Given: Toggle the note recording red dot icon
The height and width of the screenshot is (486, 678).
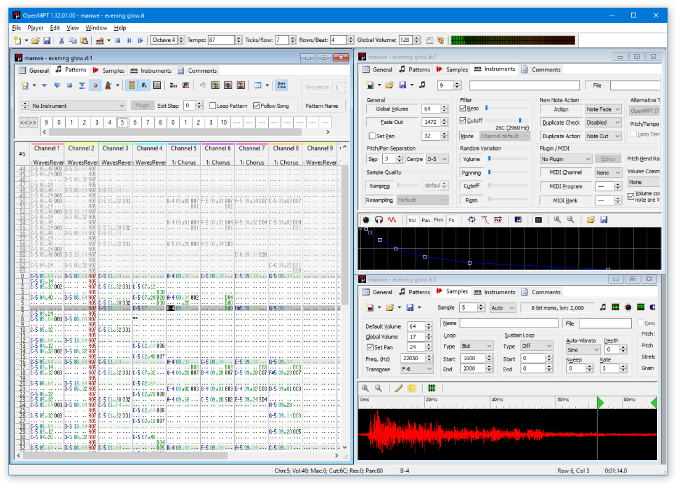Looking at the screenshot, I should (x=94, y=86).
